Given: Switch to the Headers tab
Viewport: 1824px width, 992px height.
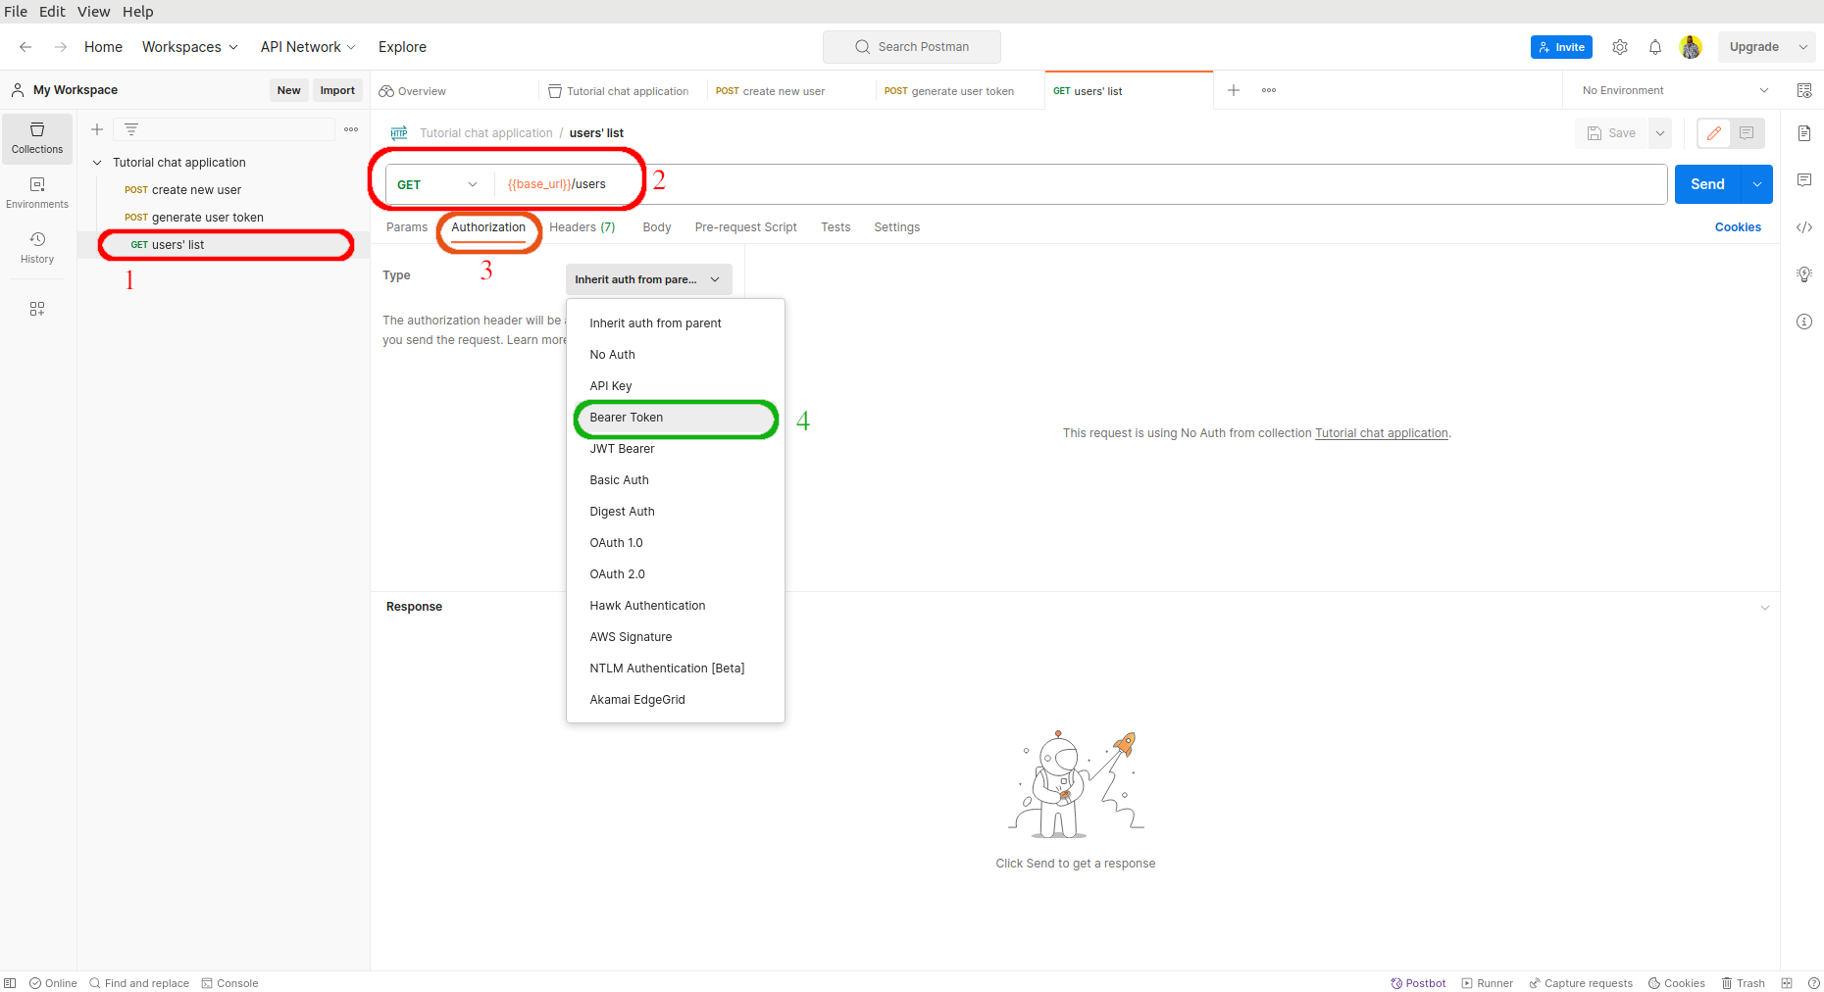Looking at the screenshot, I should [583, 227].
